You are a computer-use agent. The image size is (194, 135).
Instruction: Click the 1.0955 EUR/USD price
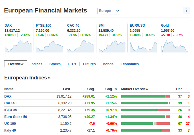pyautogui.click(x=135, y=30)
